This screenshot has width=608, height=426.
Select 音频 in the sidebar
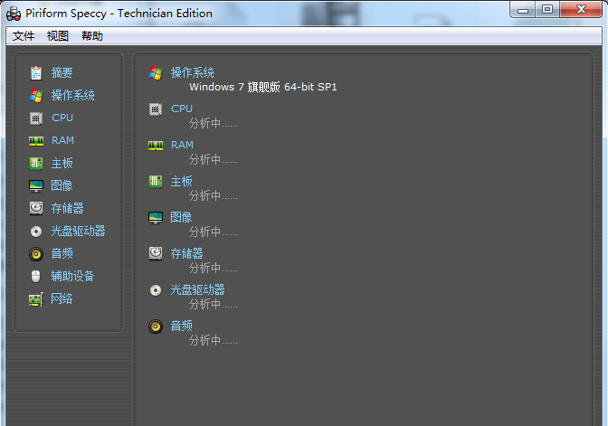(x=62, y=253)
